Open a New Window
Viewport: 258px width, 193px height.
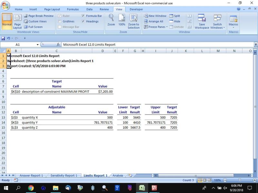click(x=155, y=16)
